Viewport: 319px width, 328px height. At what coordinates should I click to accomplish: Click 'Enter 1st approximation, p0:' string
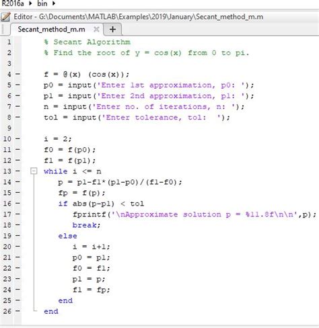coord(171,85)
